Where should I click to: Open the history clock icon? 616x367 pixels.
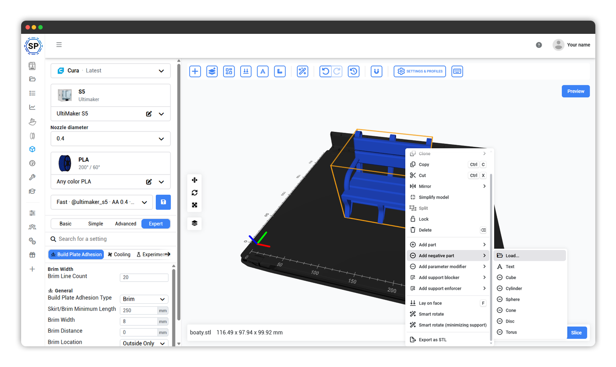click(x=354, y=71)
